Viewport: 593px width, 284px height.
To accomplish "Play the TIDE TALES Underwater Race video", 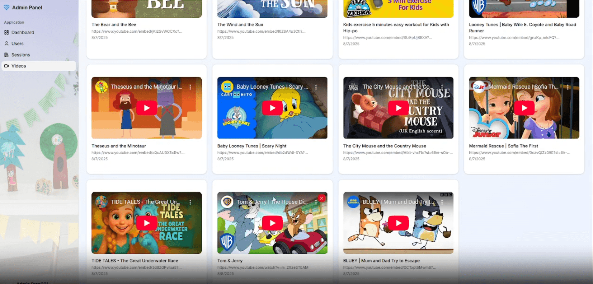I will click(x=146, y=223).
